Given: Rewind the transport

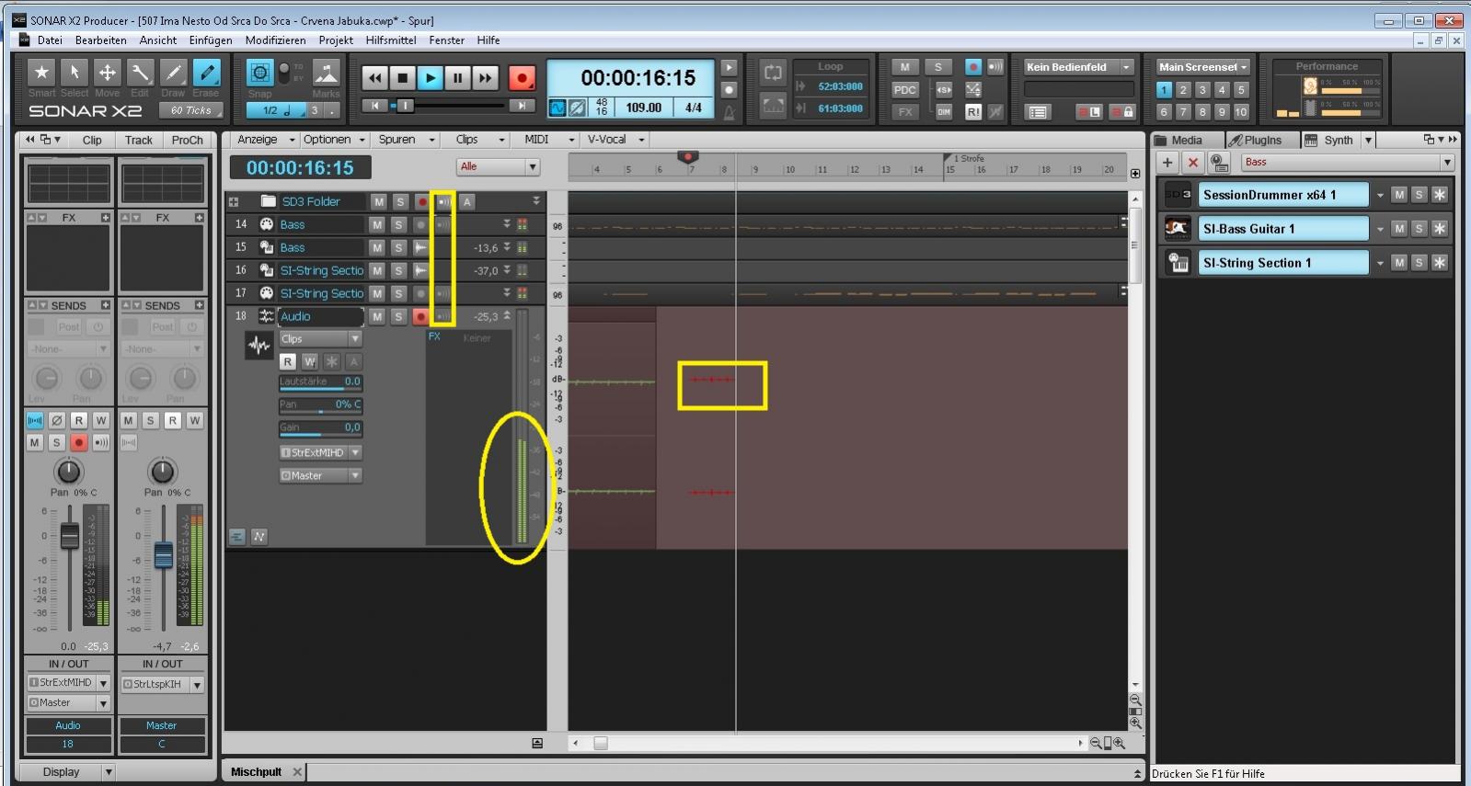Looking at the screenshot, I should tap(374, 78).
